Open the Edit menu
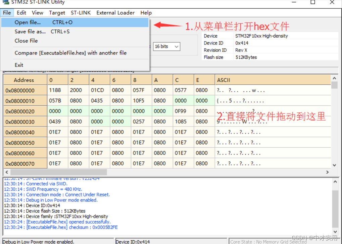 coord(21,13)
